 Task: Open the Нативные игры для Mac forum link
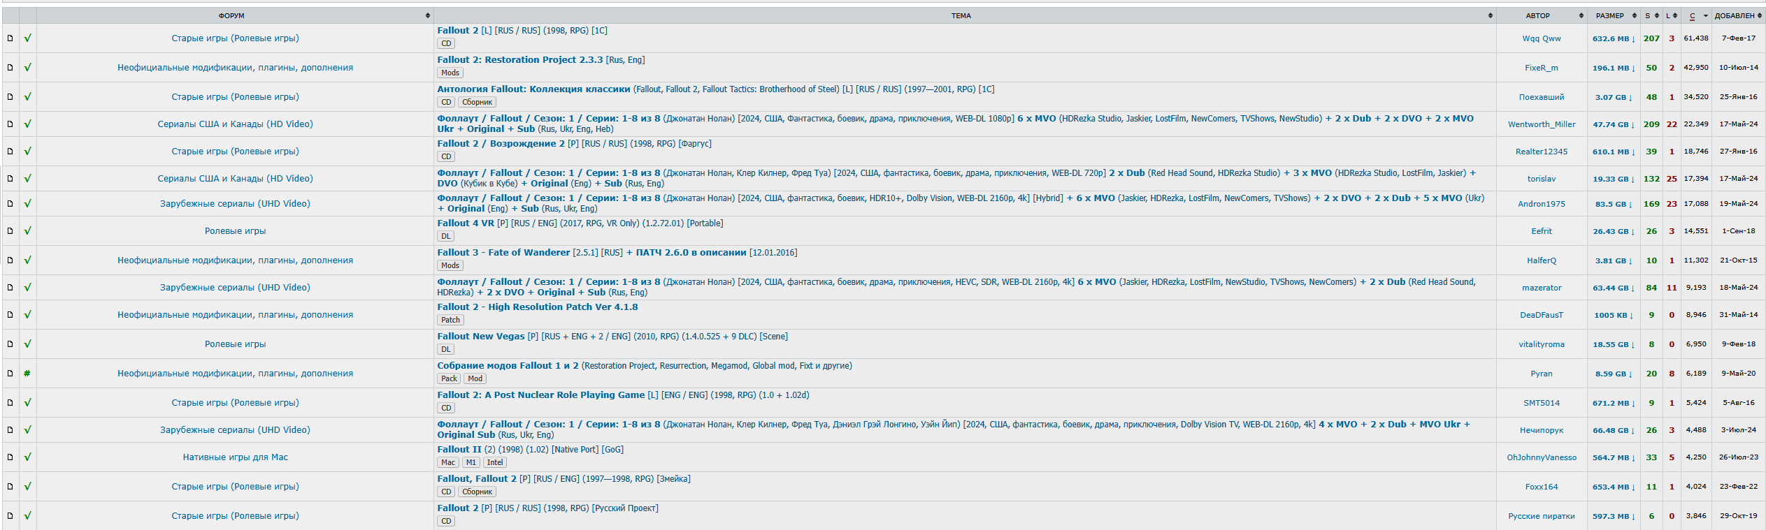click(235, 457)
